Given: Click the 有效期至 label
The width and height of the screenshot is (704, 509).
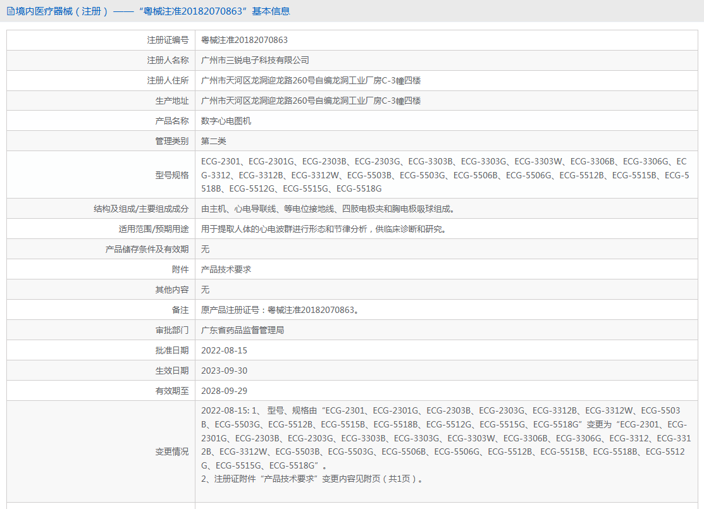Looking at the screenshot, I should pyautogui.click(x=172, y=391).
